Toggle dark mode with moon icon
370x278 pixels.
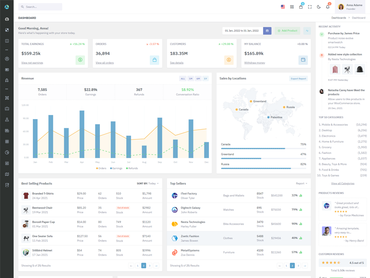pyautogui.click(x=319, y=7)
